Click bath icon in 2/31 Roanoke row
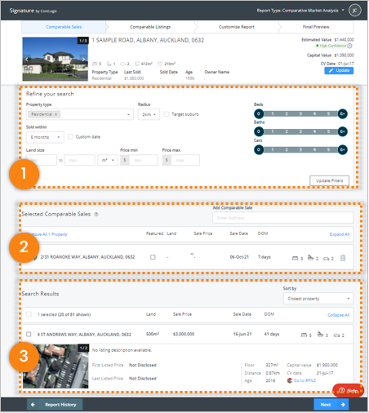 click(x=310, y=257)
